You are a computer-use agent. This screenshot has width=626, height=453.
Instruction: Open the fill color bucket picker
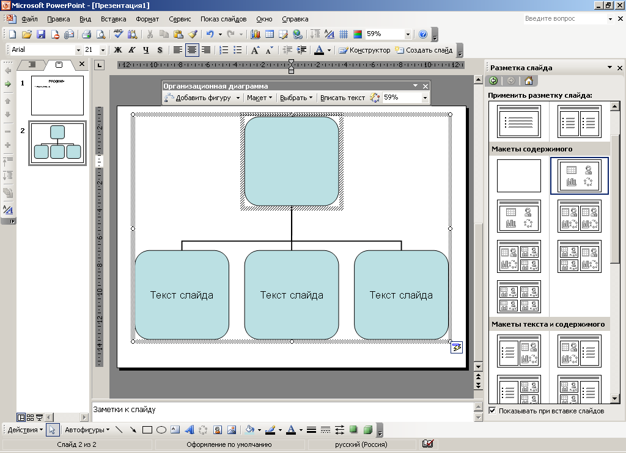pos(259,430)
